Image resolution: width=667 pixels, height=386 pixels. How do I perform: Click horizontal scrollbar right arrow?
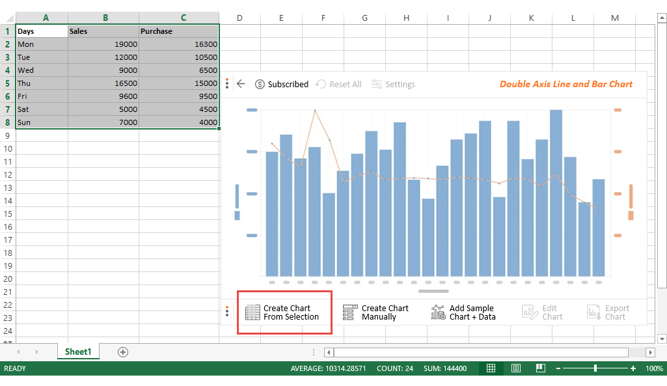[x=650, y=352]
